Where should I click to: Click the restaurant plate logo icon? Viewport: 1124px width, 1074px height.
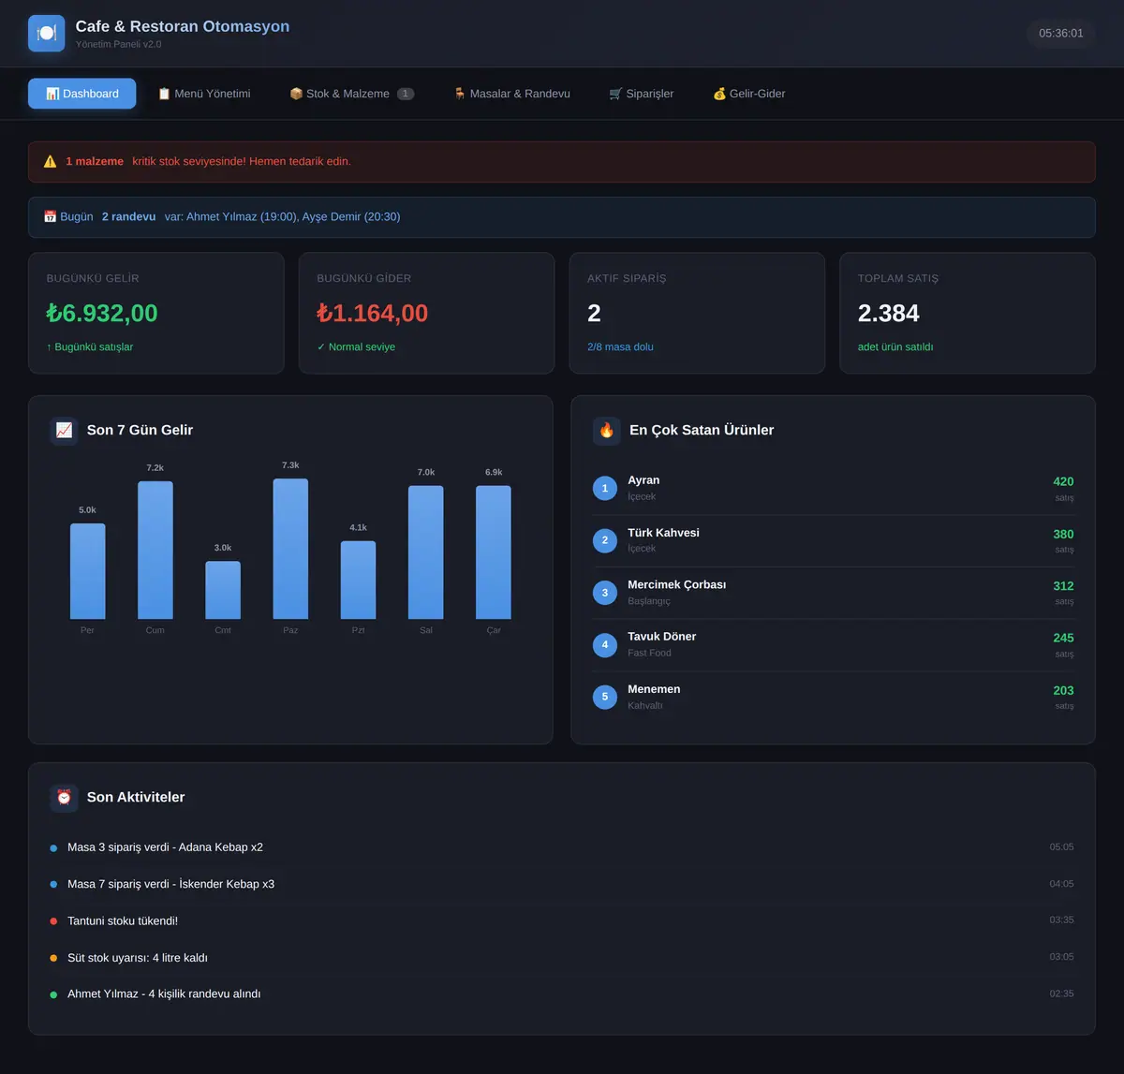(47, 33)
